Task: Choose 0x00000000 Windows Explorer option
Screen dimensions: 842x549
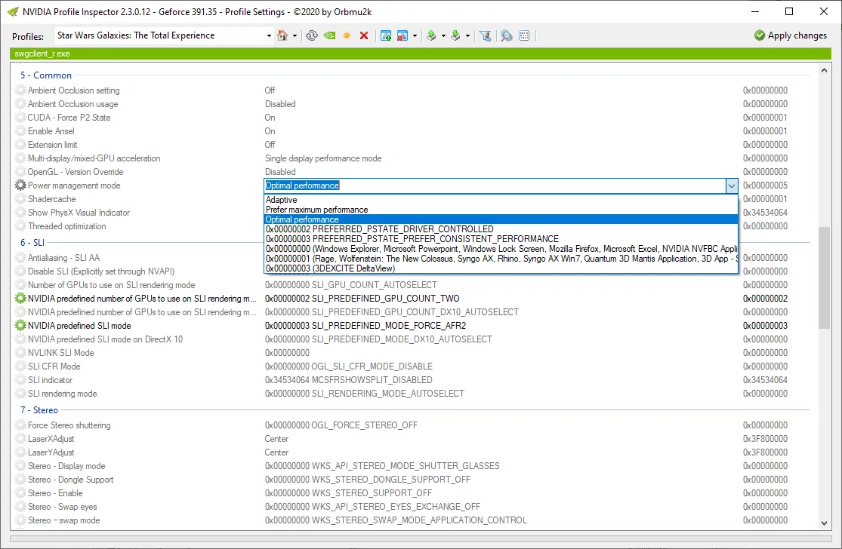Action: click(501, 249)
